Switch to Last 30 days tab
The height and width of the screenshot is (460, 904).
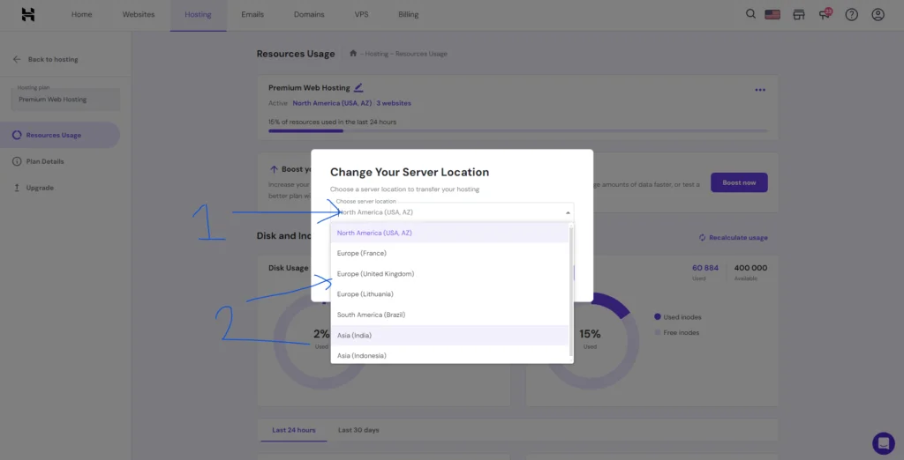(358, 430)
